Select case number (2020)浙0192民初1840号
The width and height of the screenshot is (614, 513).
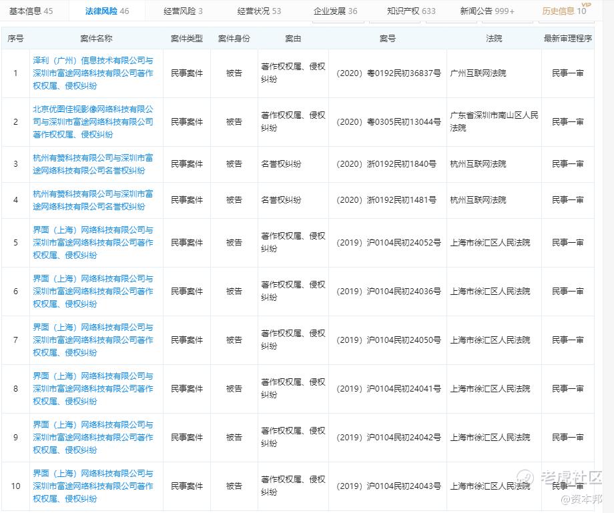point(386,164)
